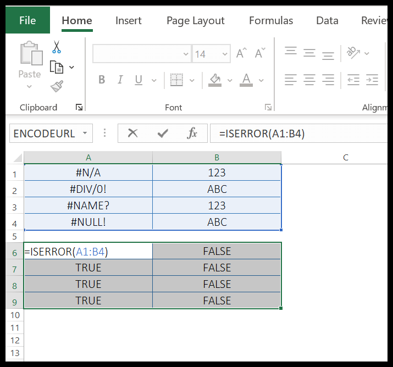This screenshot has width=393, height=367.
Task: Click cell A7 showing TRUE
Action: 88,268
